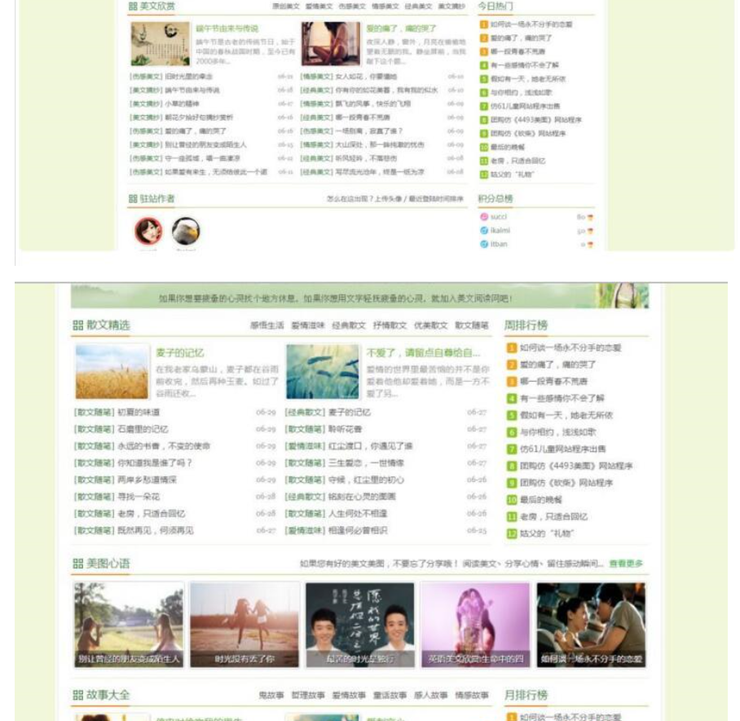Open article 铭刻在心灵的图画
The width and height of the screenshot is (740, 721).
point(362,497)
